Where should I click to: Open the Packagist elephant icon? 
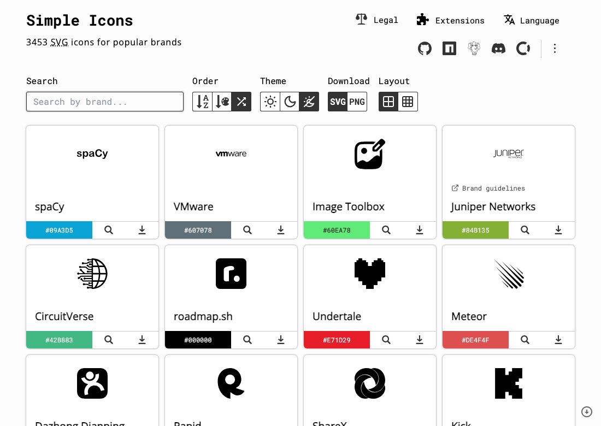coord(474,49)
